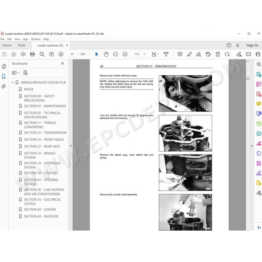Open SECTION 55 - ELECTRICAL SYSTEM bookmark

42,202
